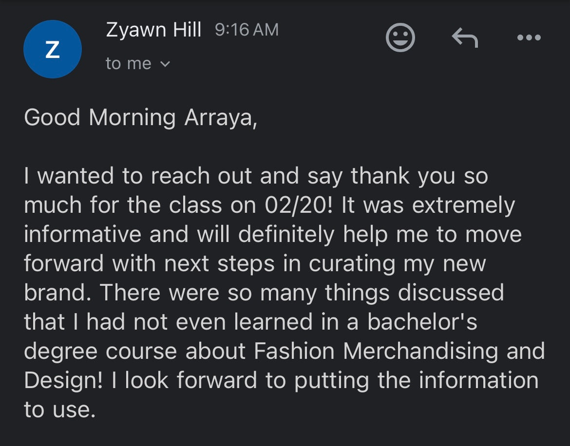Click the word "extremely" in the body
The height and width of the screenshot is (446, 570).
click(463, 205)
